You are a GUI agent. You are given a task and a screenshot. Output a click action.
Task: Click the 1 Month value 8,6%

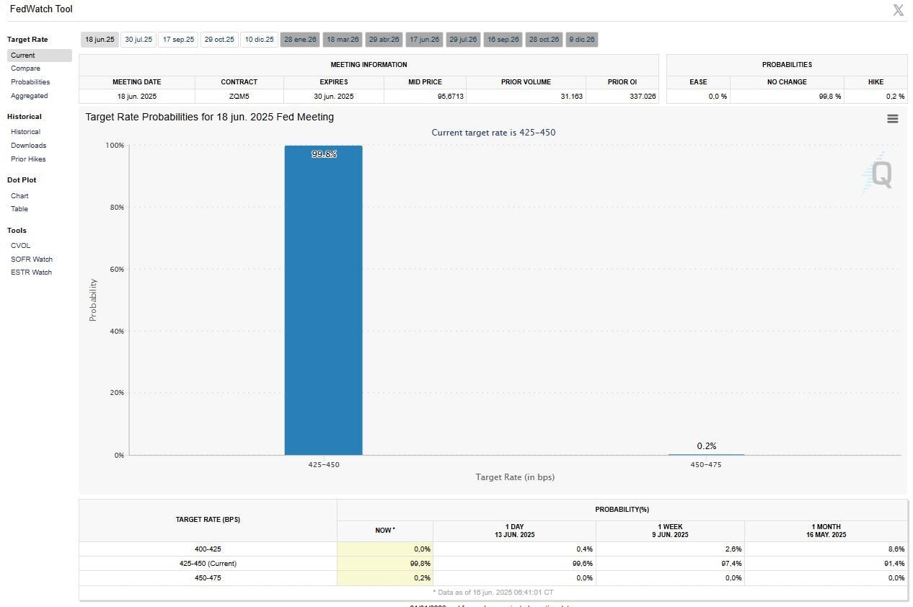point(896,549)
